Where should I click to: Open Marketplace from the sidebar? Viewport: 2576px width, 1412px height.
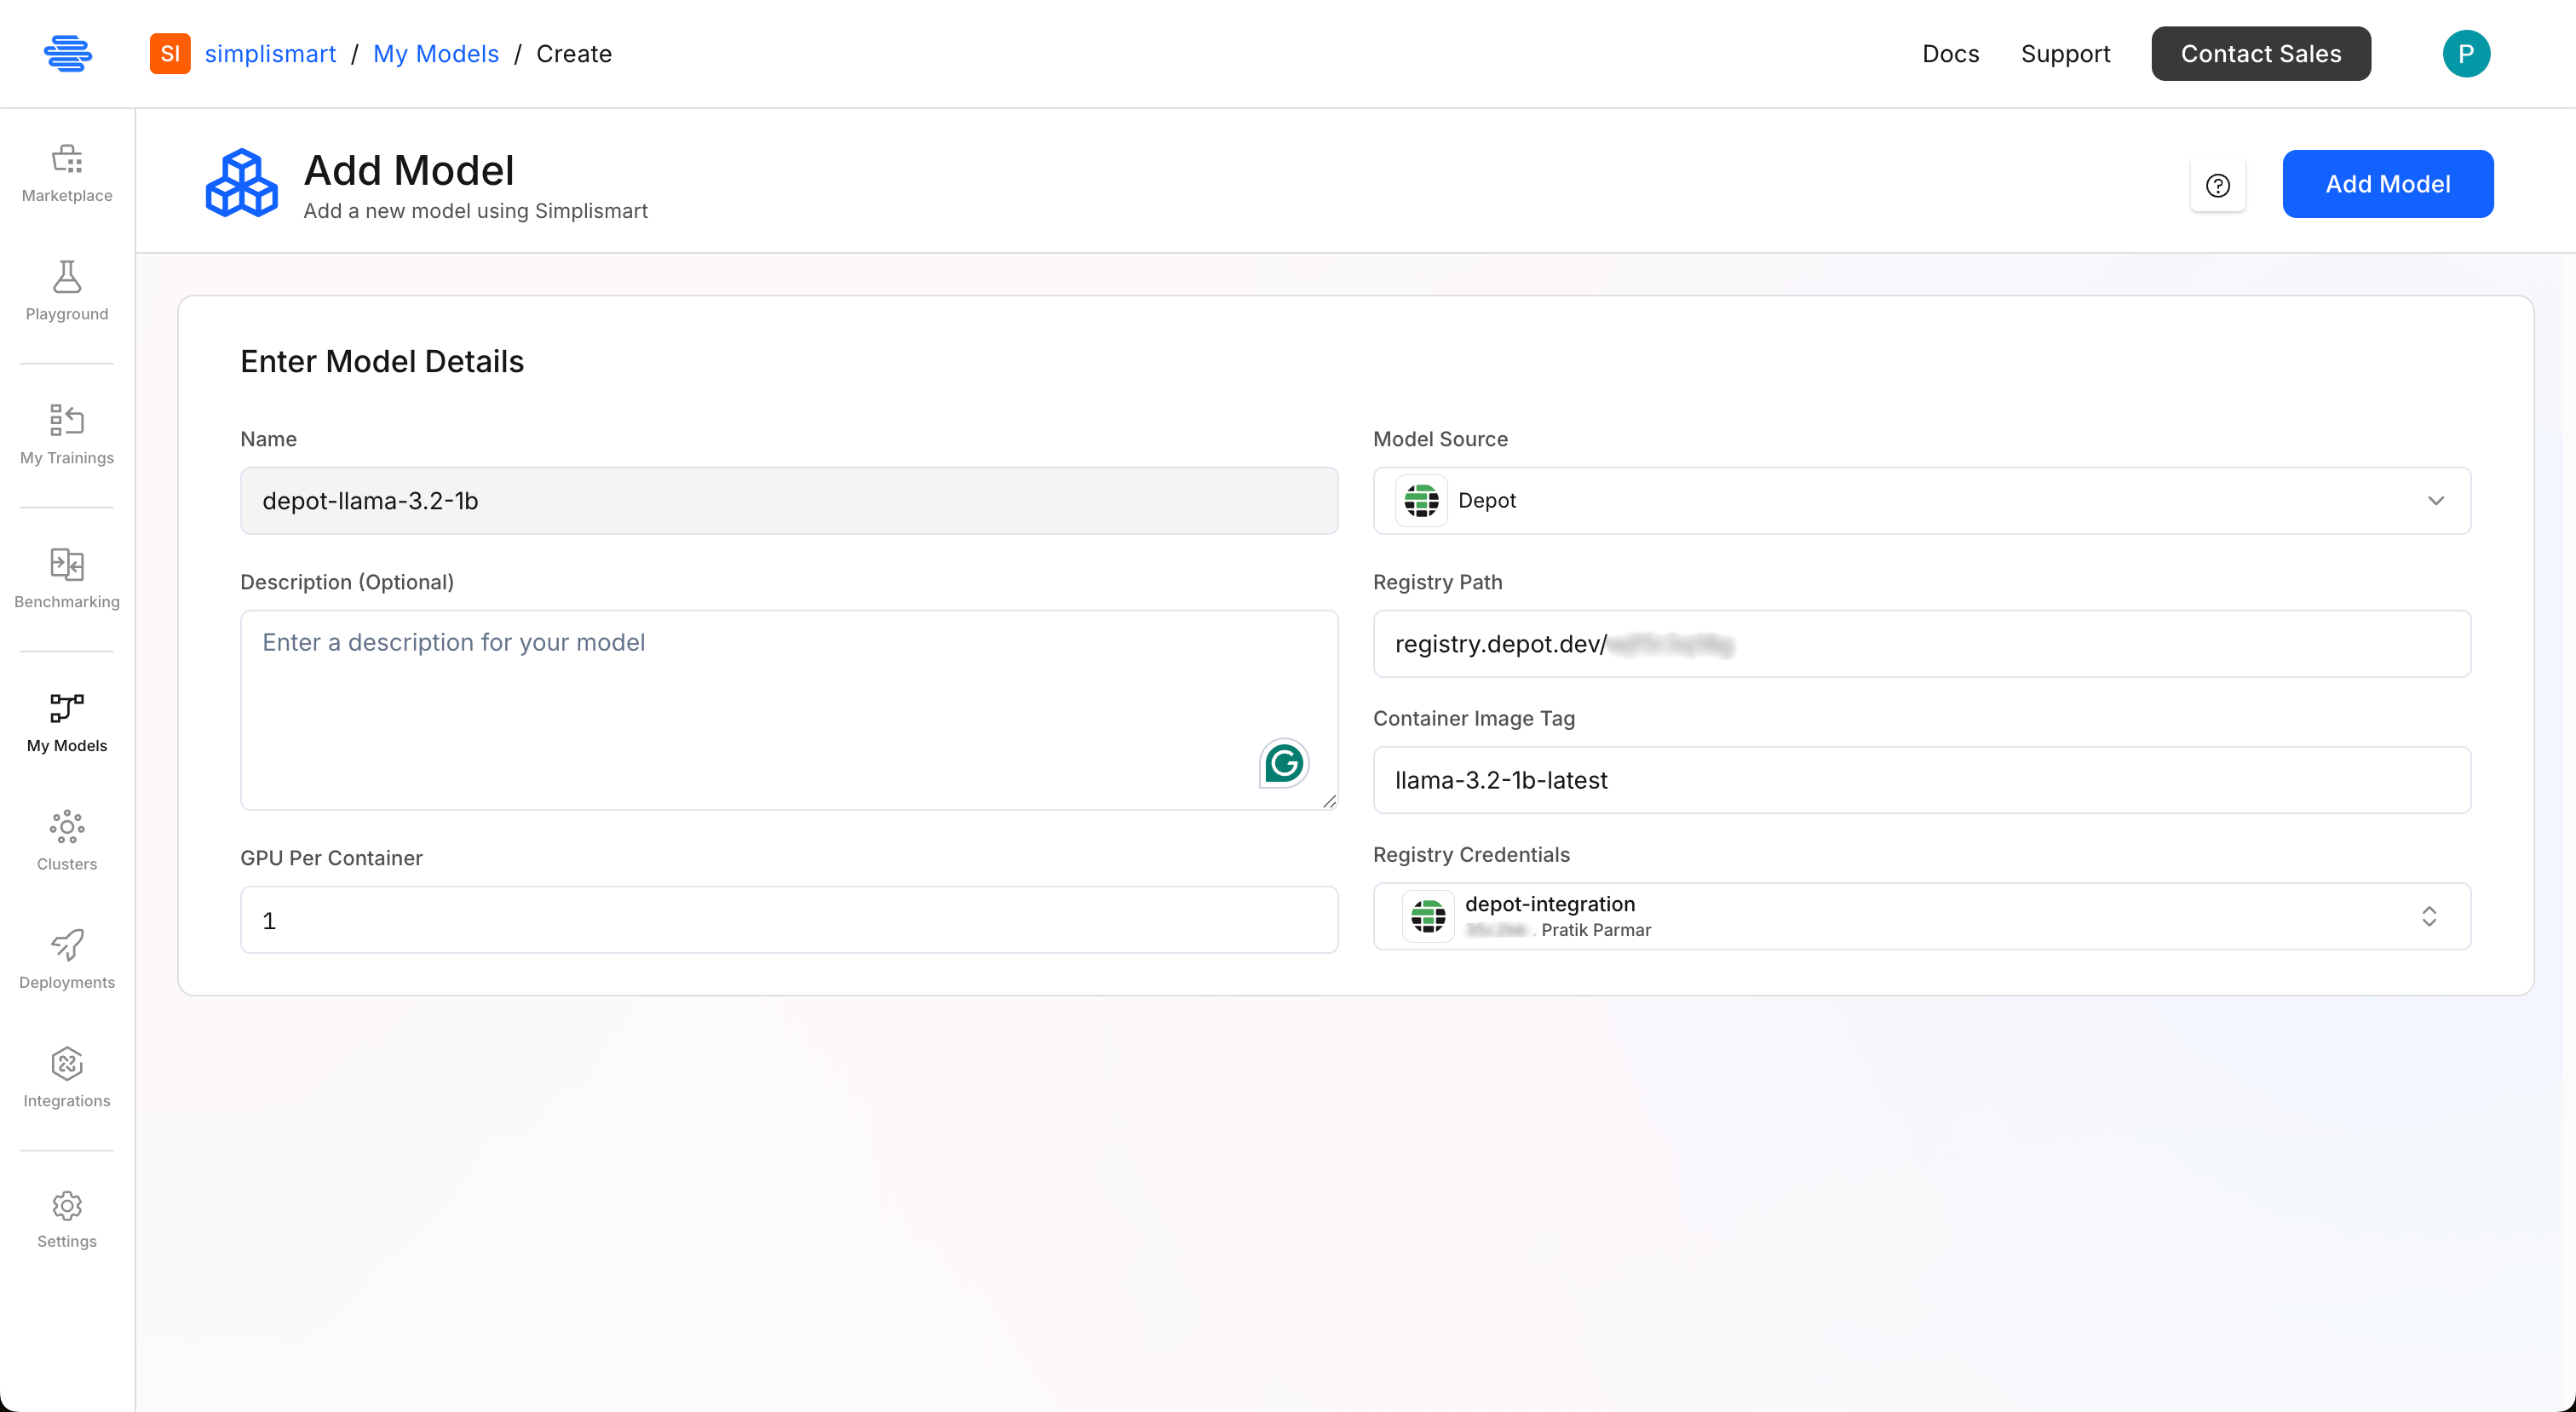67,173
